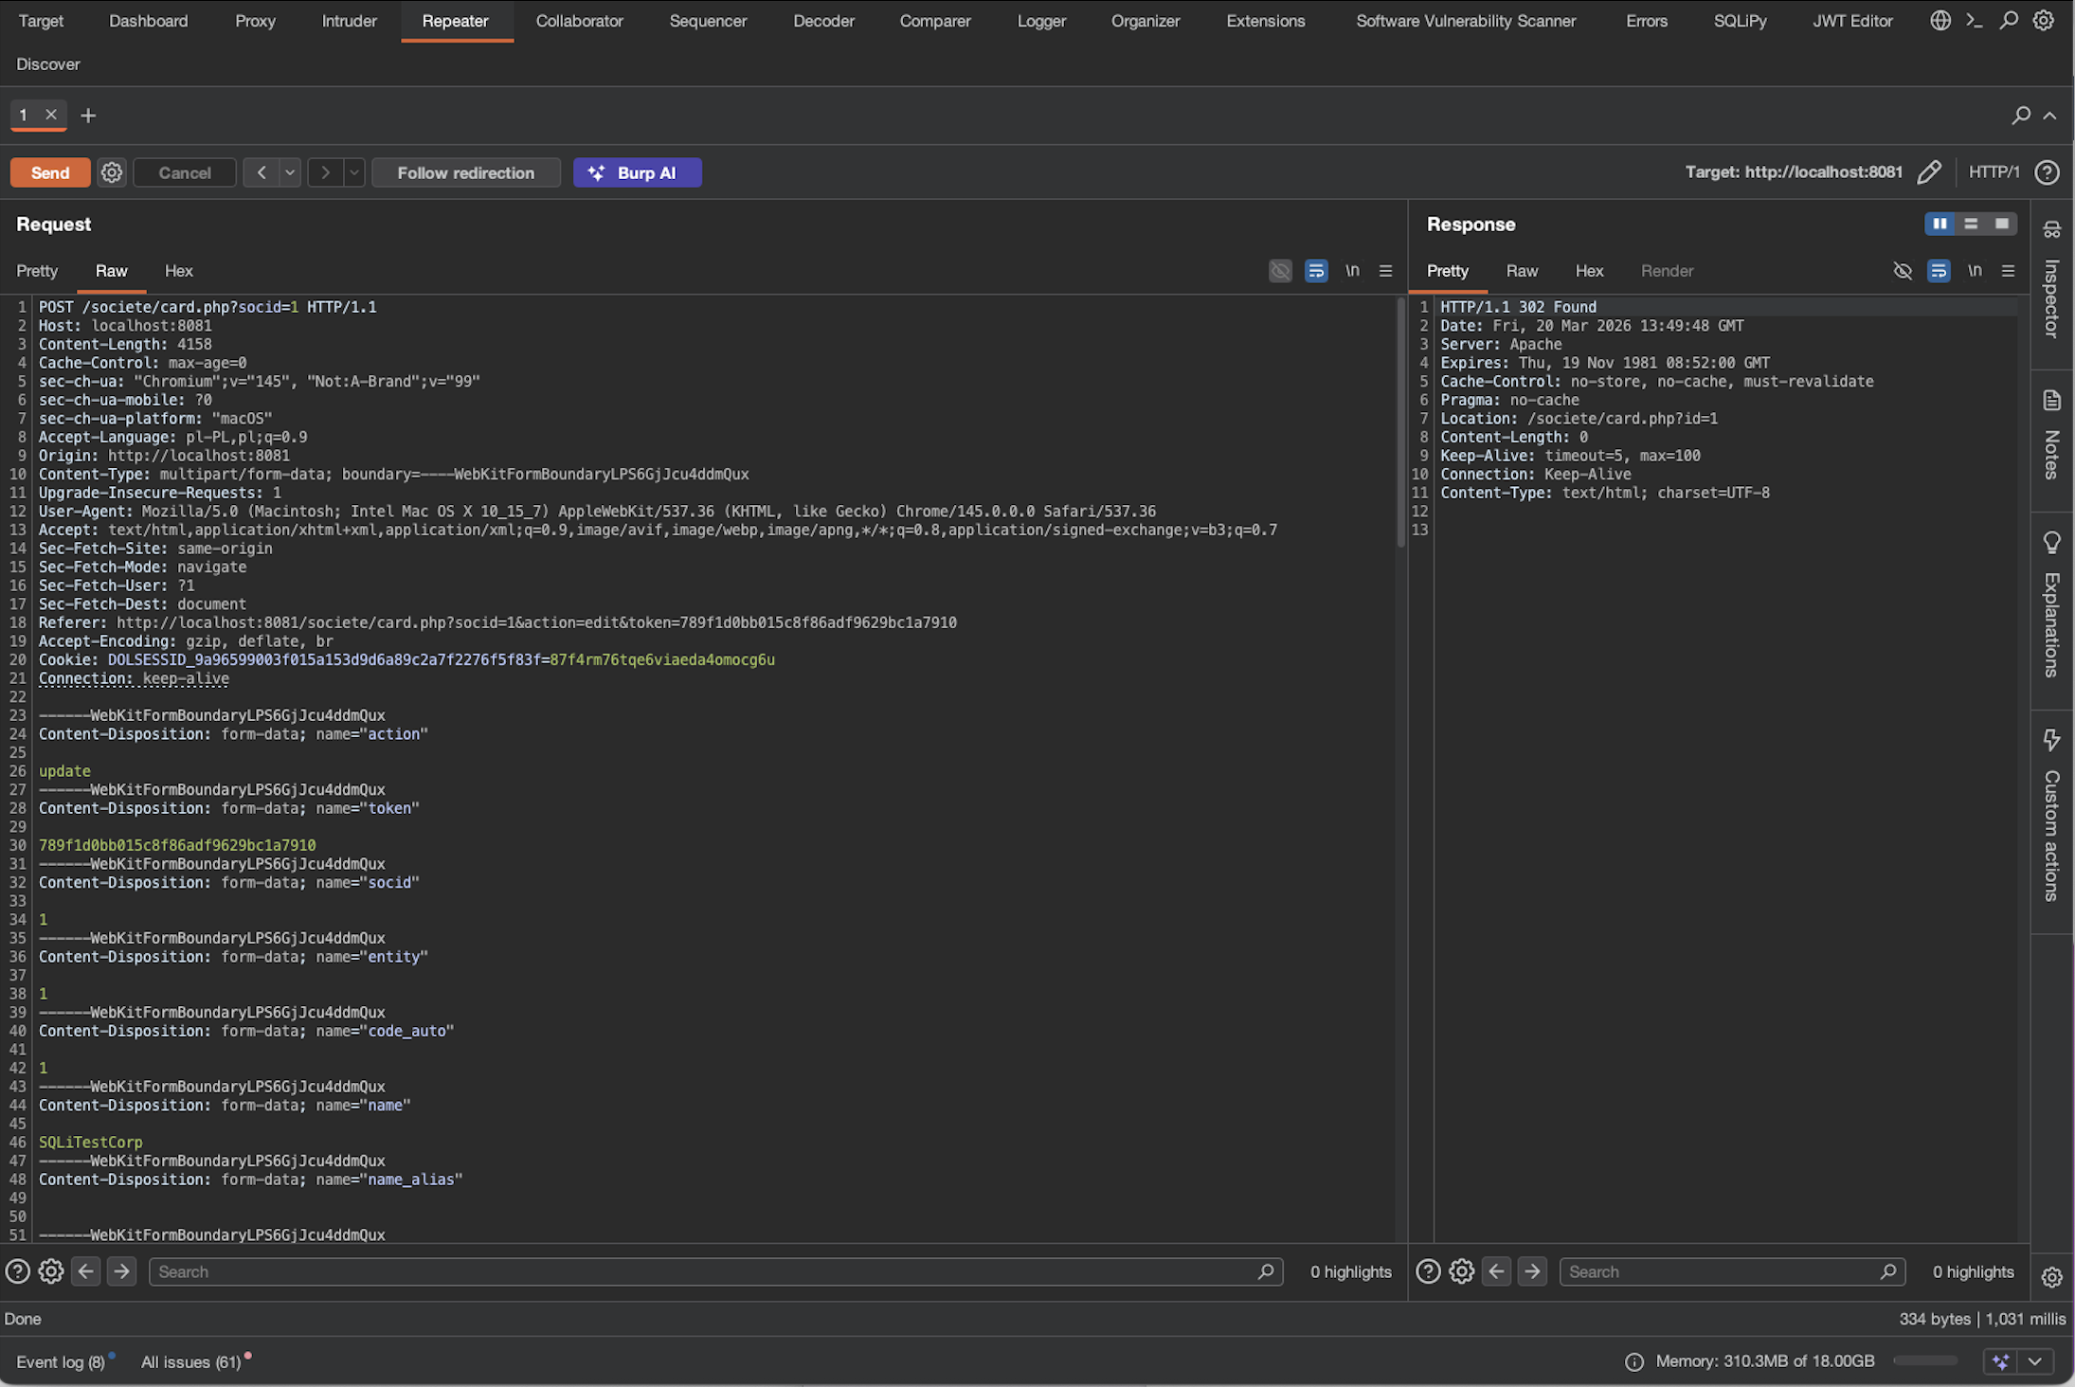Toggle request line wrap
The width and height of the screenshot is (2075, 1387).
[1315, 271]
